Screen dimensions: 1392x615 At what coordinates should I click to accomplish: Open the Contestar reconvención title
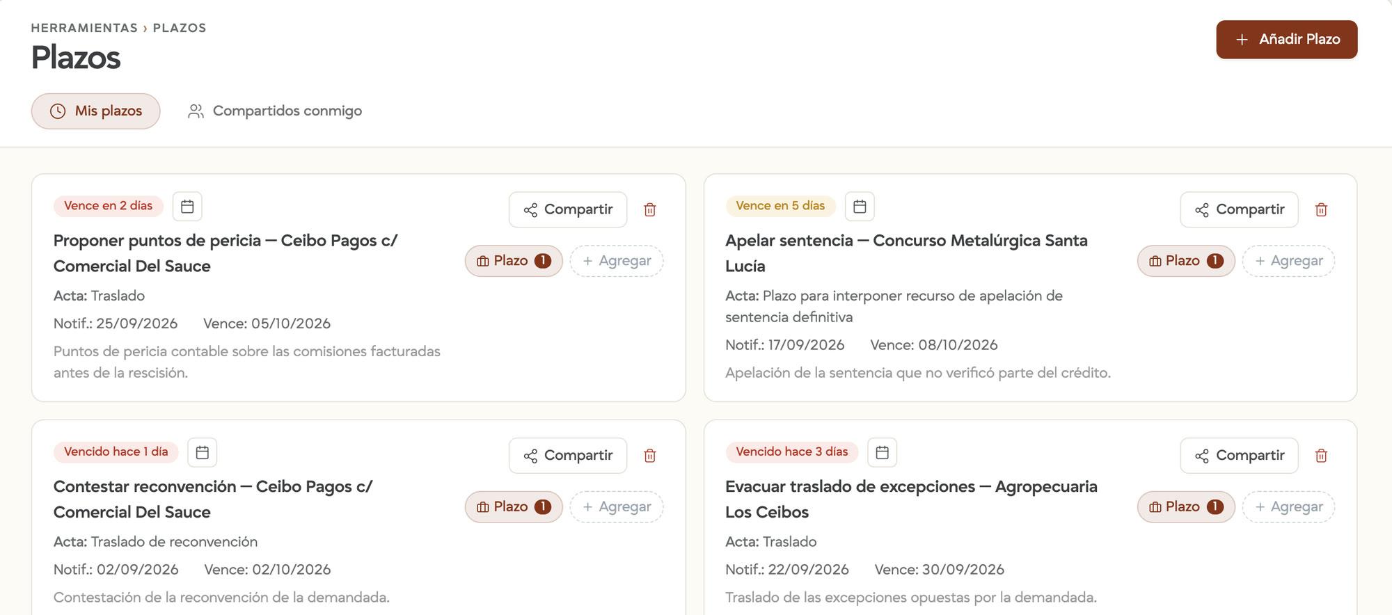213,500
